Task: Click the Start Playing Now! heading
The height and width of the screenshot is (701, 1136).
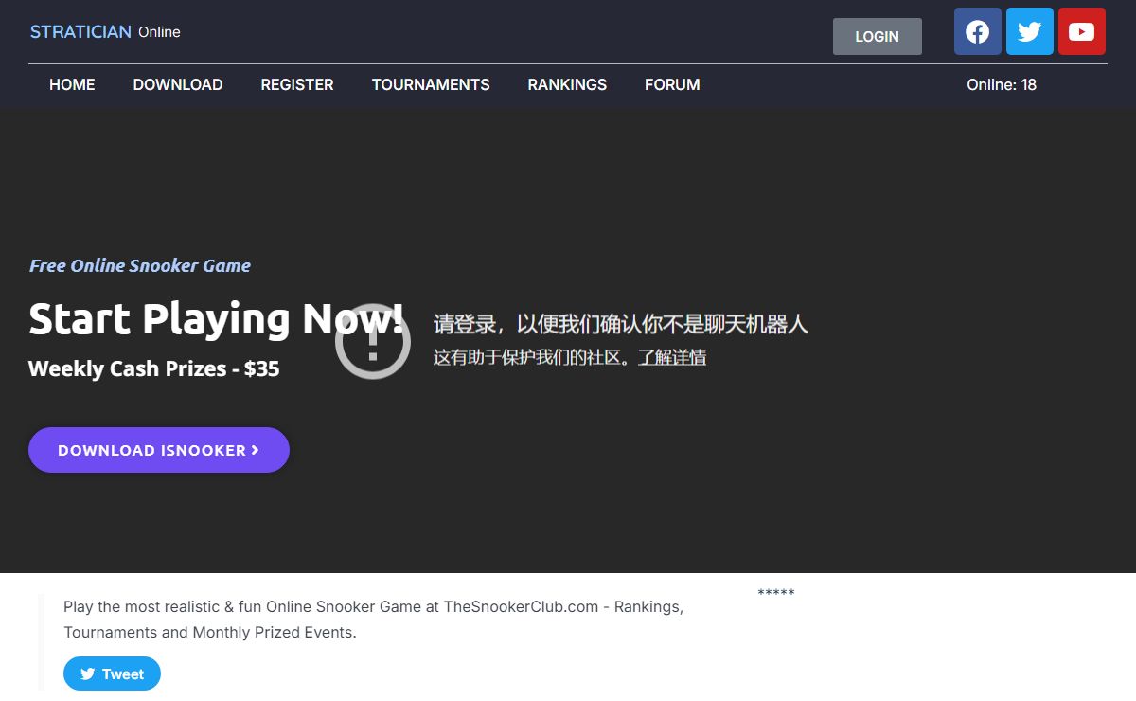Action: click(217, 318)
